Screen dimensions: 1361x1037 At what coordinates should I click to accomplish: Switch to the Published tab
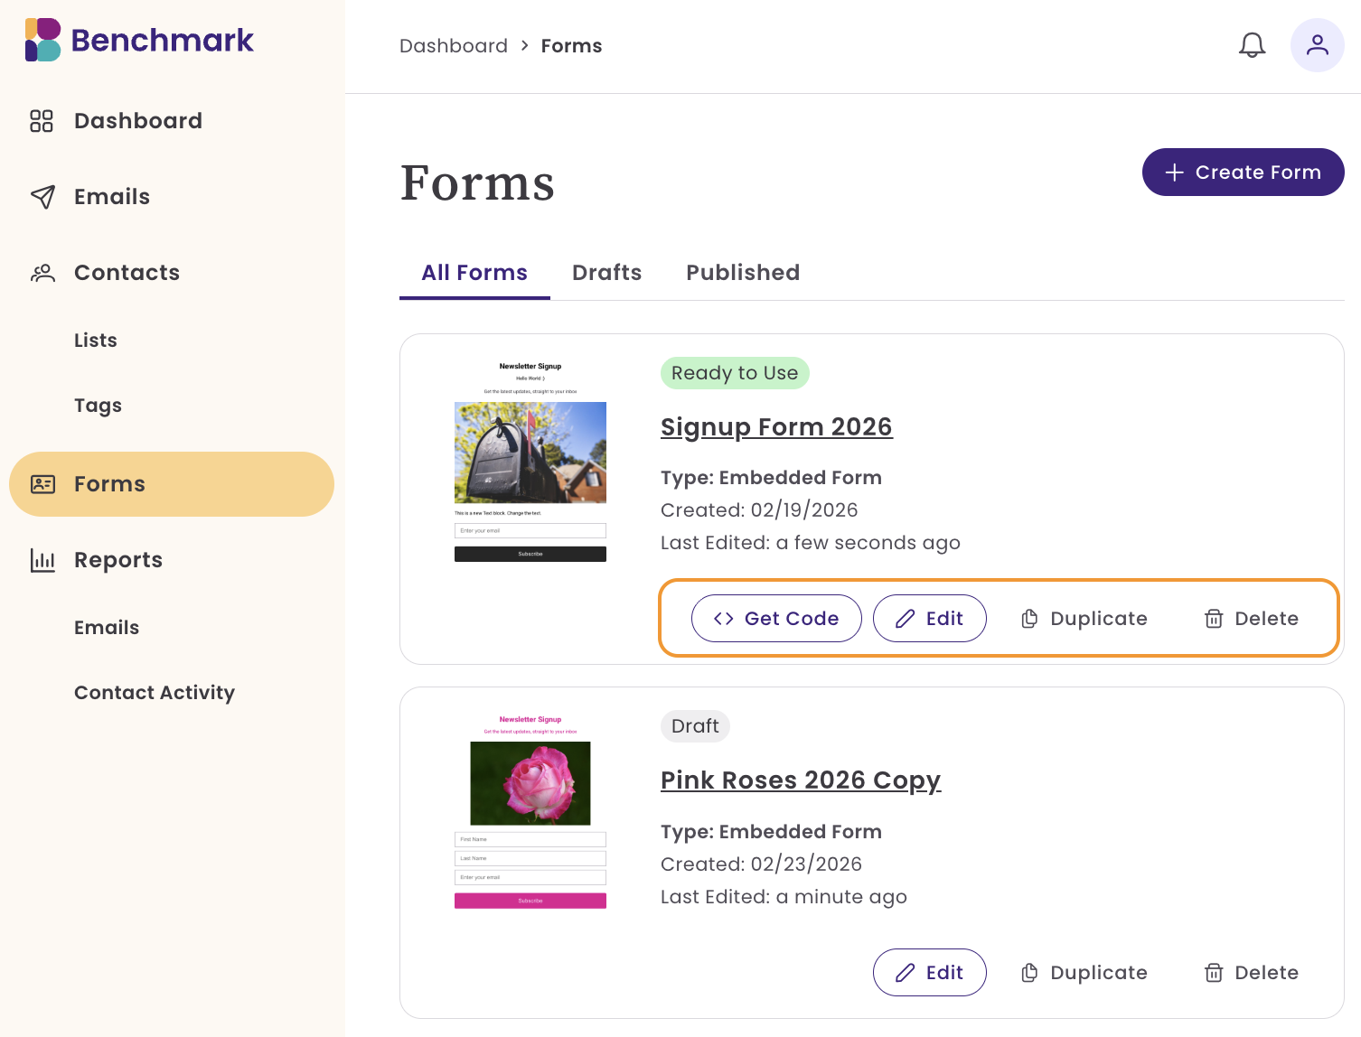(743, 273)
